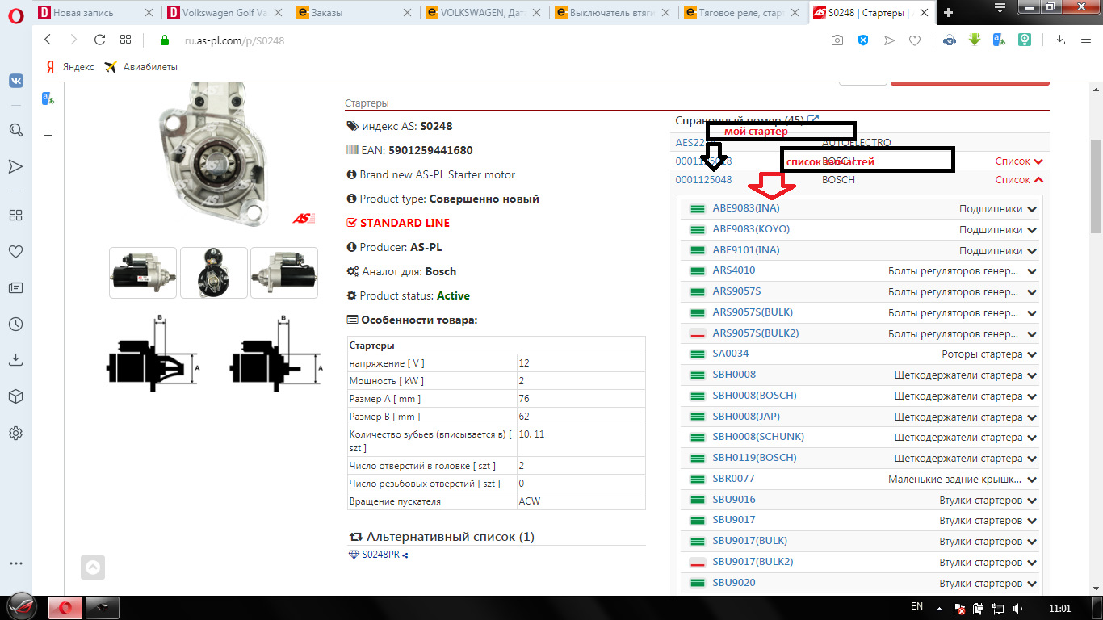Take a page snapshot with camera icon
The image size is (1103, 620).
[x=837, y=40]
